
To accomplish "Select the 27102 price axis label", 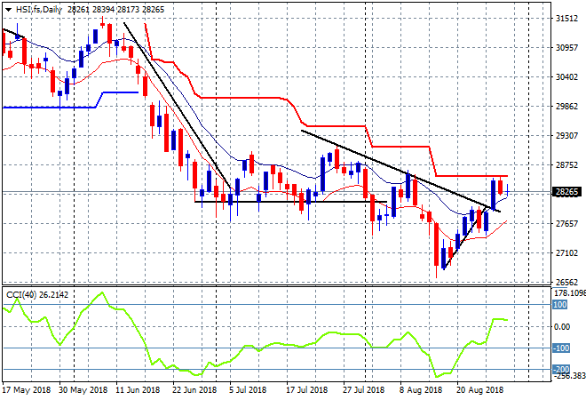I will click(566, 253).
